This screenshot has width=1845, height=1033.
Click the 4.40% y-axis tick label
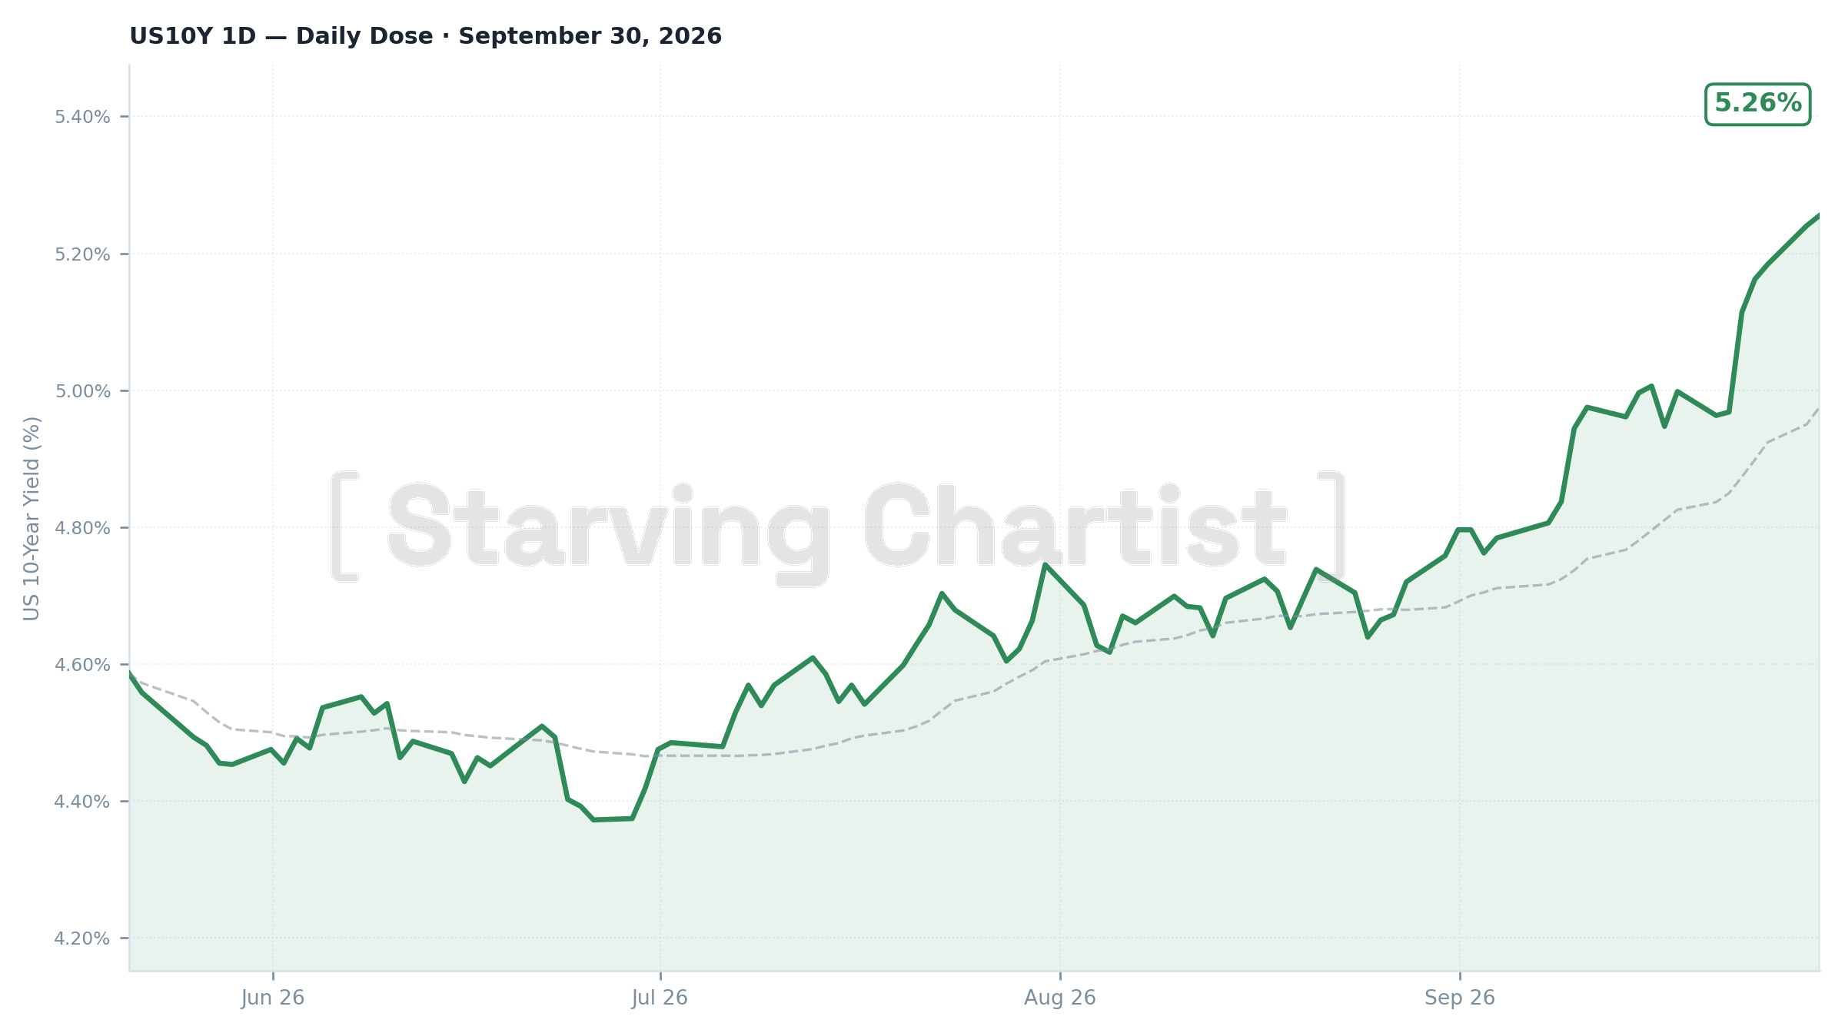(82, 802)
